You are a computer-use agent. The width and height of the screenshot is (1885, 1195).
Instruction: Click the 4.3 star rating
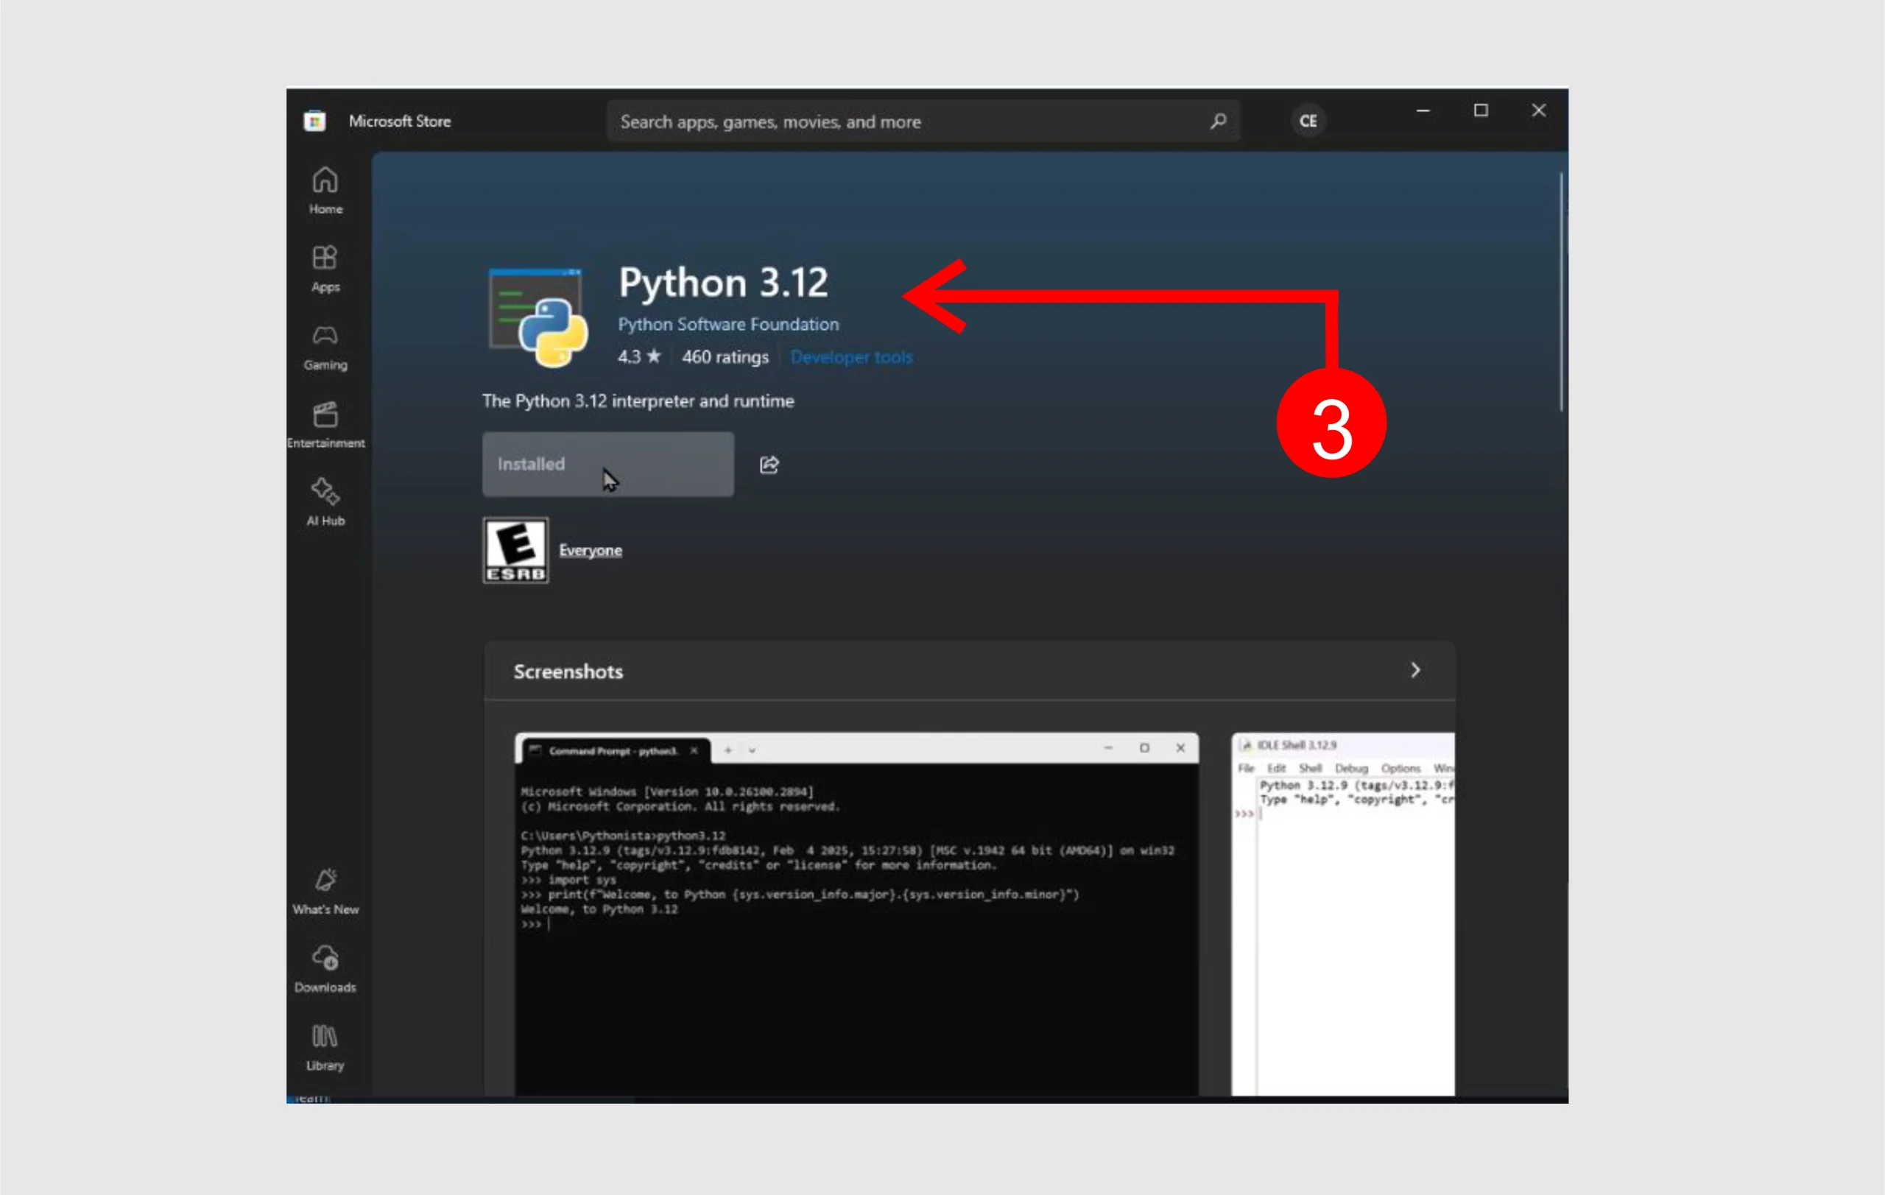[x=639, y=357]
